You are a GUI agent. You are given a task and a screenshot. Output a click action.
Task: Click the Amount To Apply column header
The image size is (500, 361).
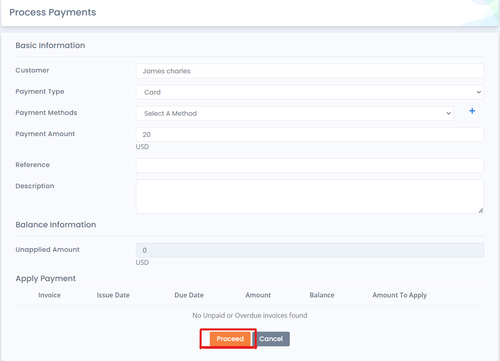pos(400,295)
